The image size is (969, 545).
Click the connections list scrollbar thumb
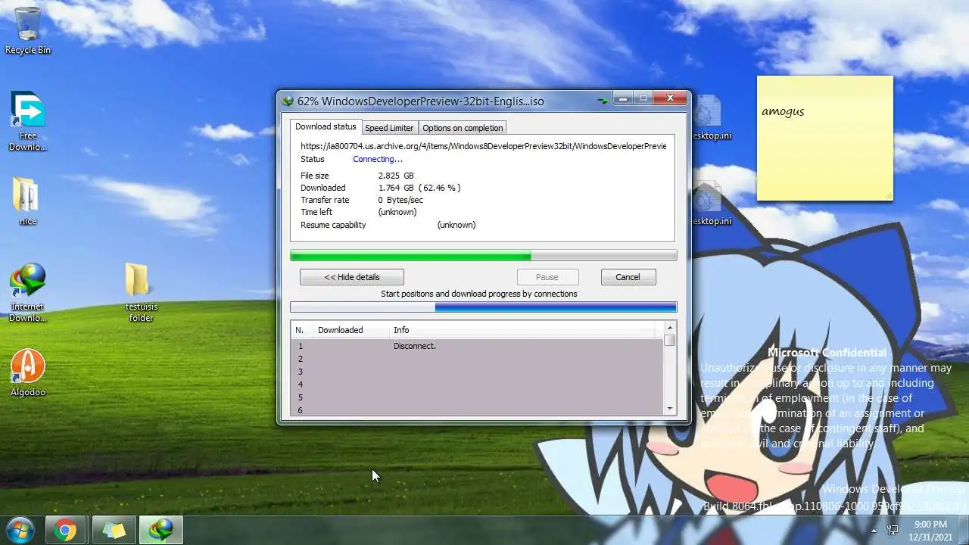[669, 341]
